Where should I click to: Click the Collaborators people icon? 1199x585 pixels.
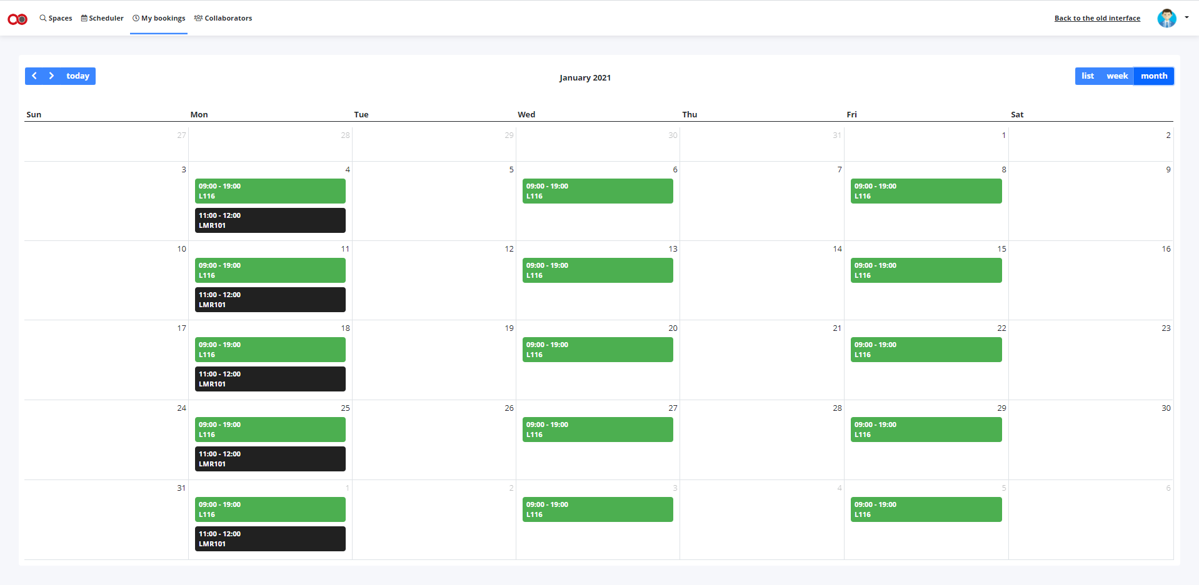pyautogui.click(x=198, y=18)
